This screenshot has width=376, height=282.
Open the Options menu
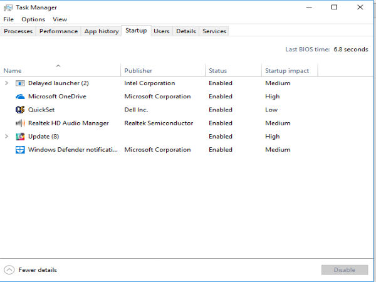tap(33, 19)
